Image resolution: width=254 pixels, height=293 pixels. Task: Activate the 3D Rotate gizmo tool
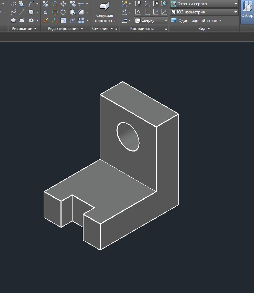click(55, 12)
